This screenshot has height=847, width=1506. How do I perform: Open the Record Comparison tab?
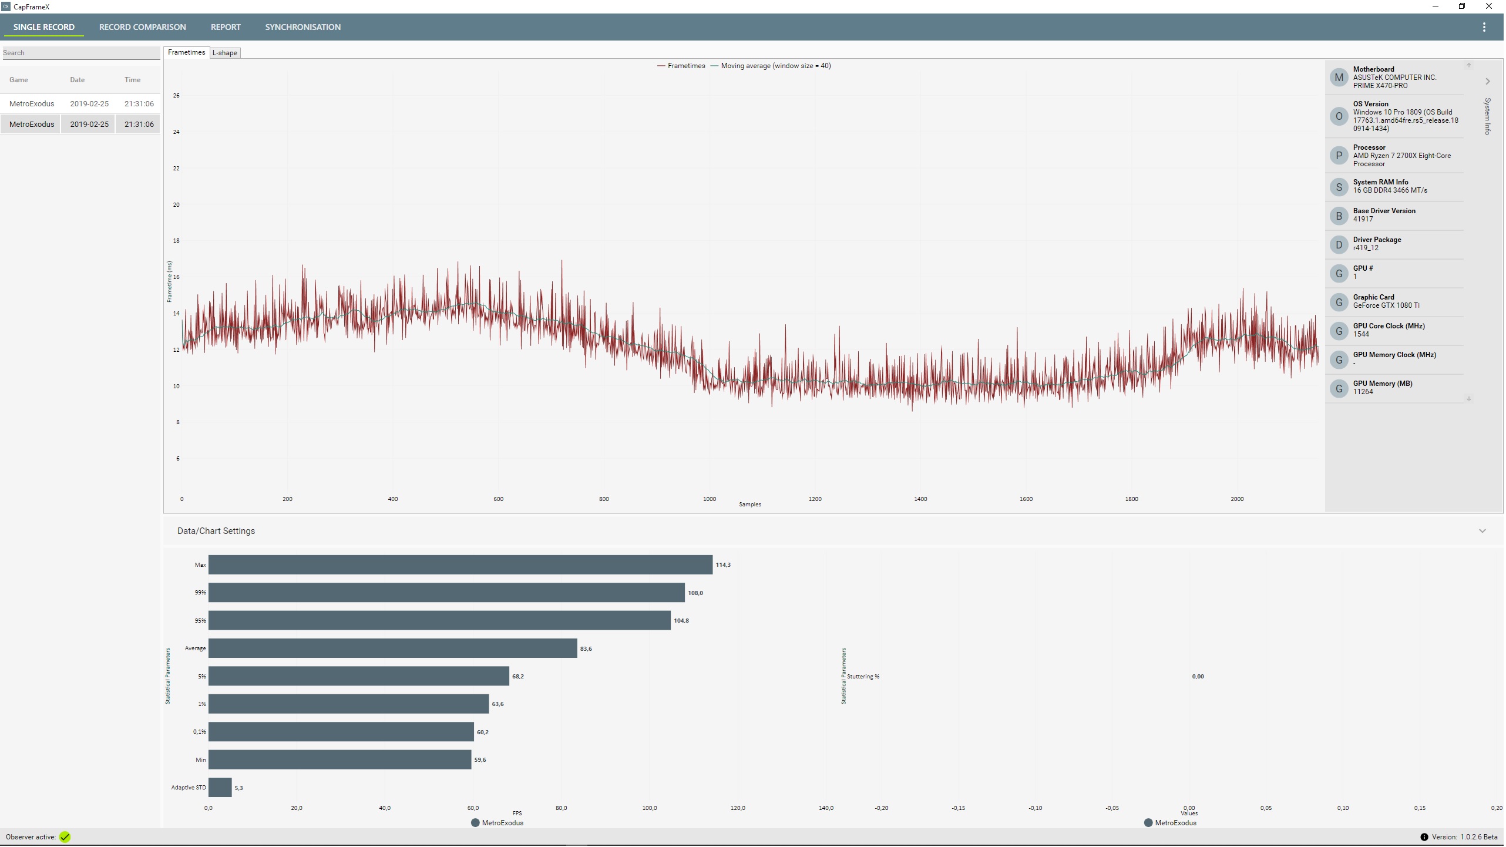pos(143,27)
